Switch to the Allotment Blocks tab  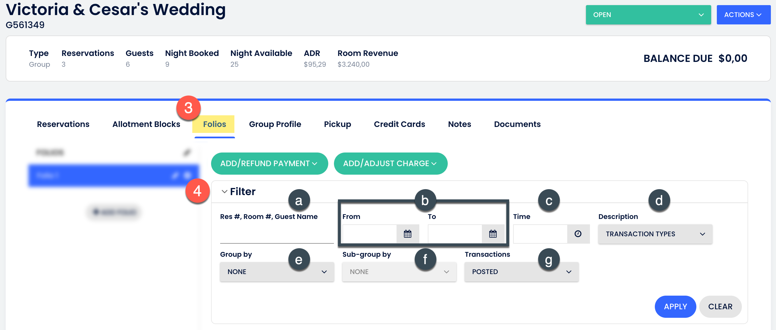(146, 124)
